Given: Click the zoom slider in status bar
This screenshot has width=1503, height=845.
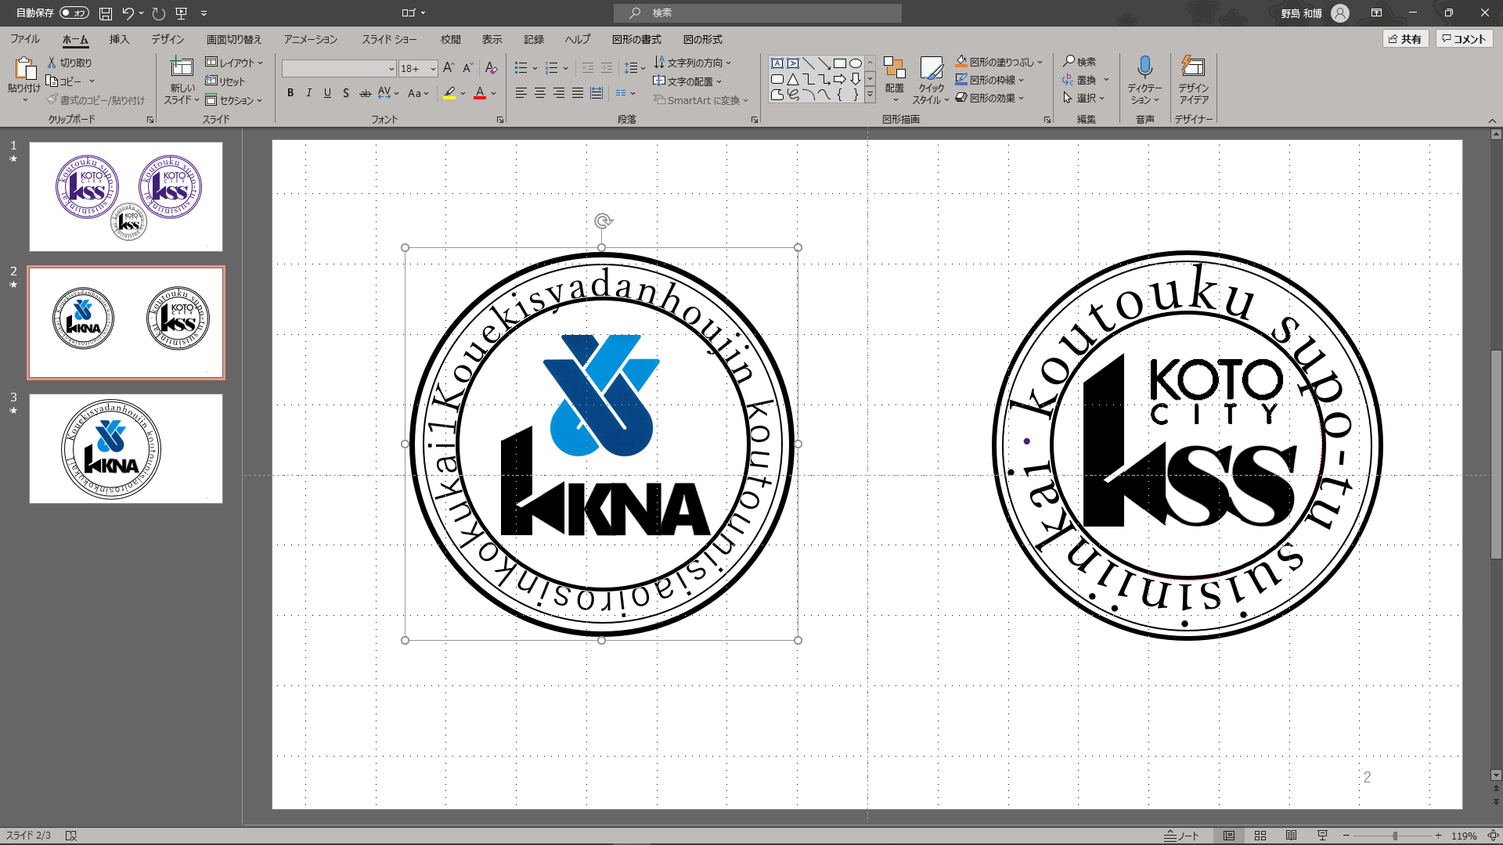Looking at the screenshot, I should (x=1394, y=836).
